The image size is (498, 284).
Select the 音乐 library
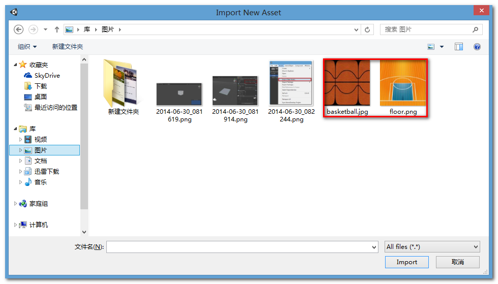pos(40,182)
